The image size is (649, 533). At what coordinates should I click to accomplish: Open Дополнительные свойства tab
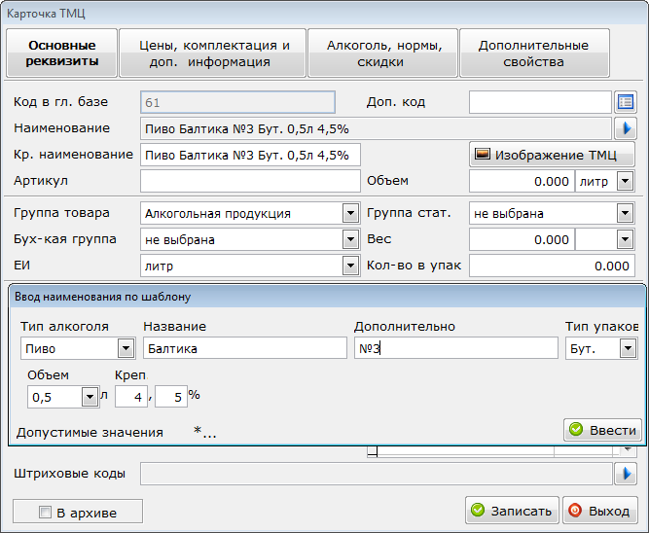tap(534, 53)
